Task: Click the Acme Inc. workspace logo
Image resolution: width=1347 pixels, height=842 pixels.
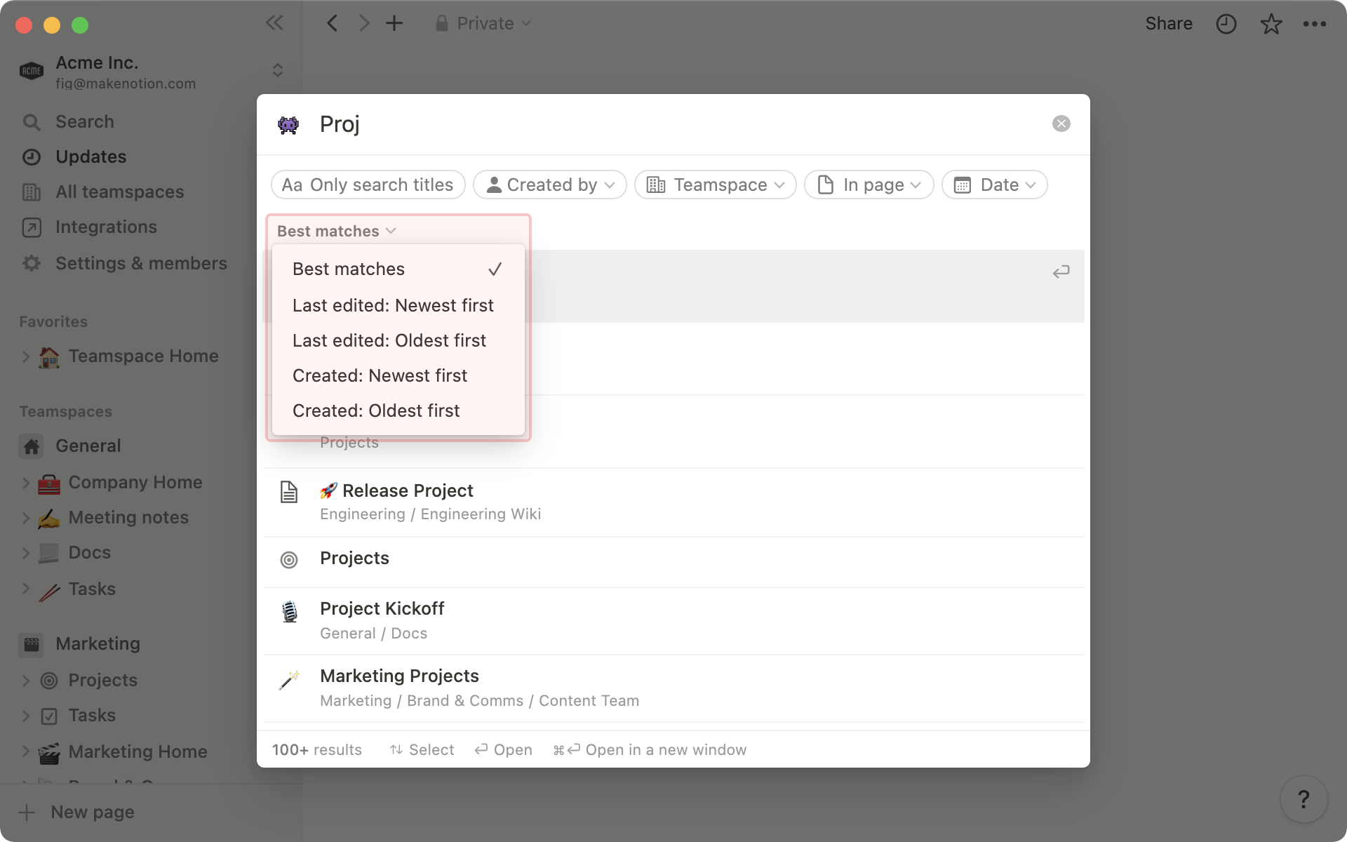Action: (32, 70)
